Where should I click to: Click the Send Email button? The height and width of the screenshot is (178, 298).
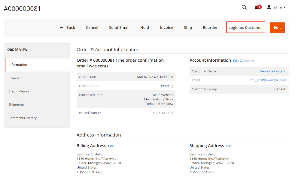119,28
